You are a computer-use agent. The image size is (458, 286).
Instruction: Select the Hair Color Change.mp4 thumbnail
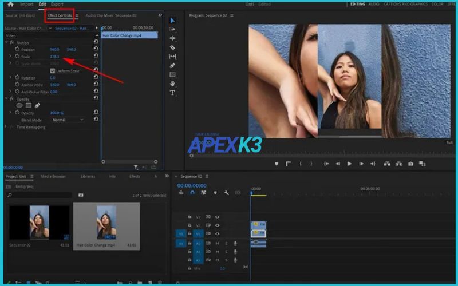coord(106,222)
